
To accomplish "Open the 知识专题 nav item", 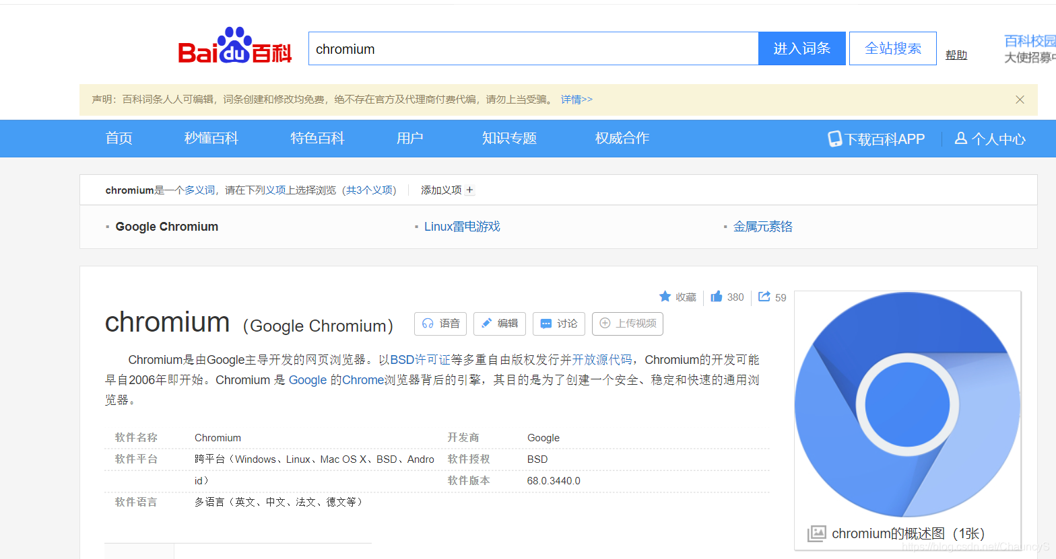I will pos(509,139).
